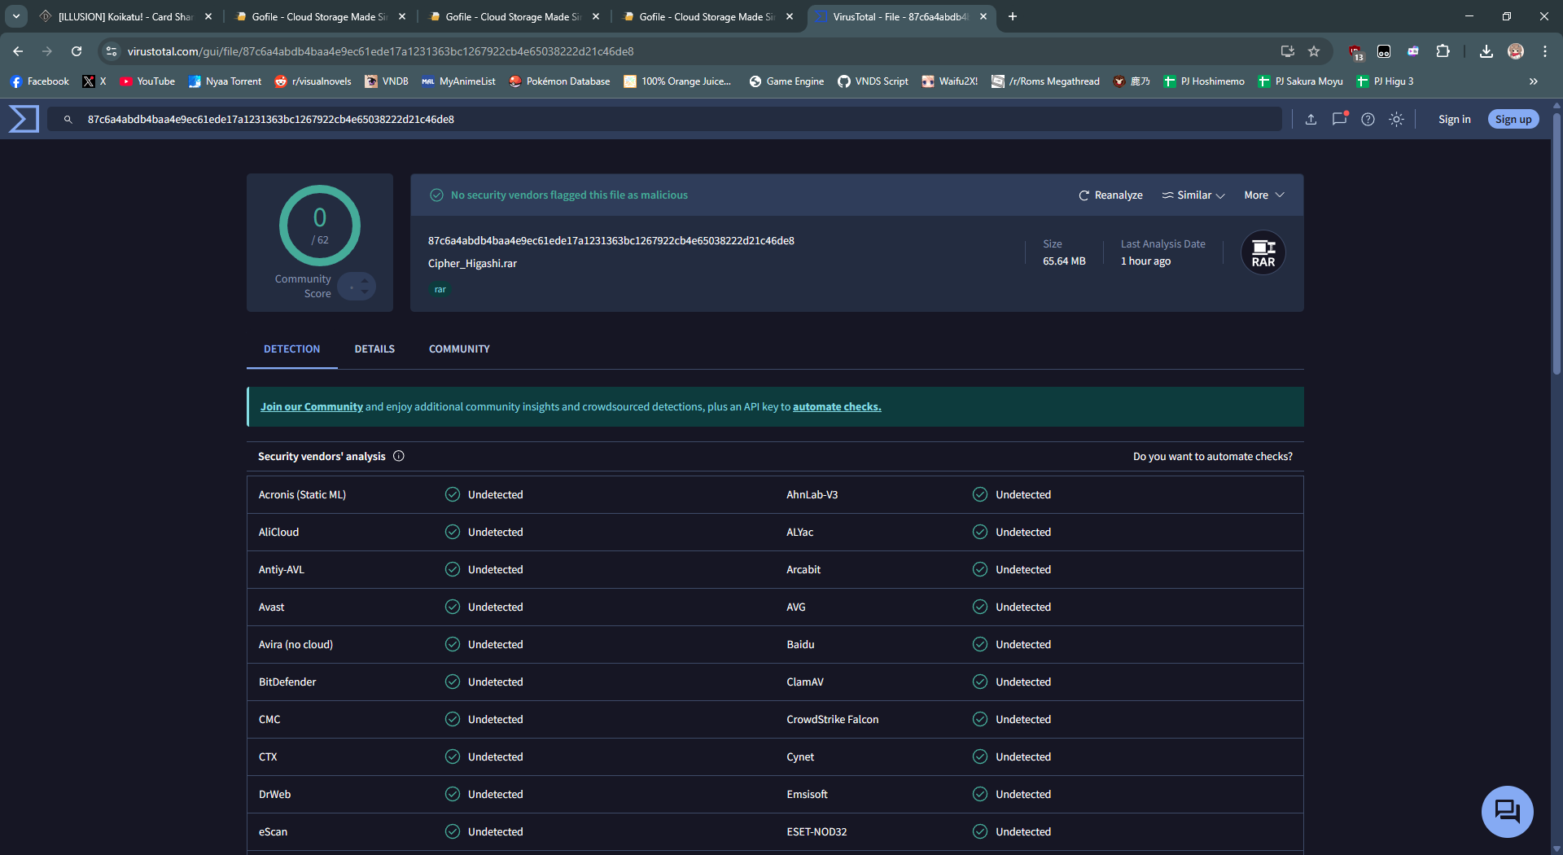The image size is (1563, 855).
Task: Open the MyAnimeList bookmark
Action: (x=458, y=81)
